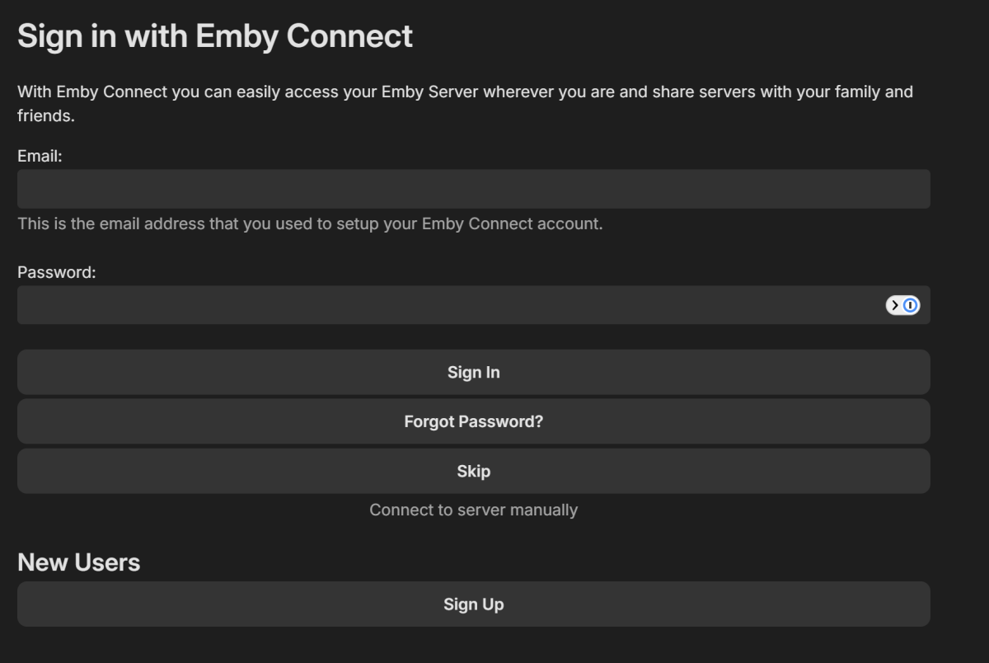The height and width of the screenshot is (663, 989).
Task: Focus the Email input field
Action: [473, 189]
